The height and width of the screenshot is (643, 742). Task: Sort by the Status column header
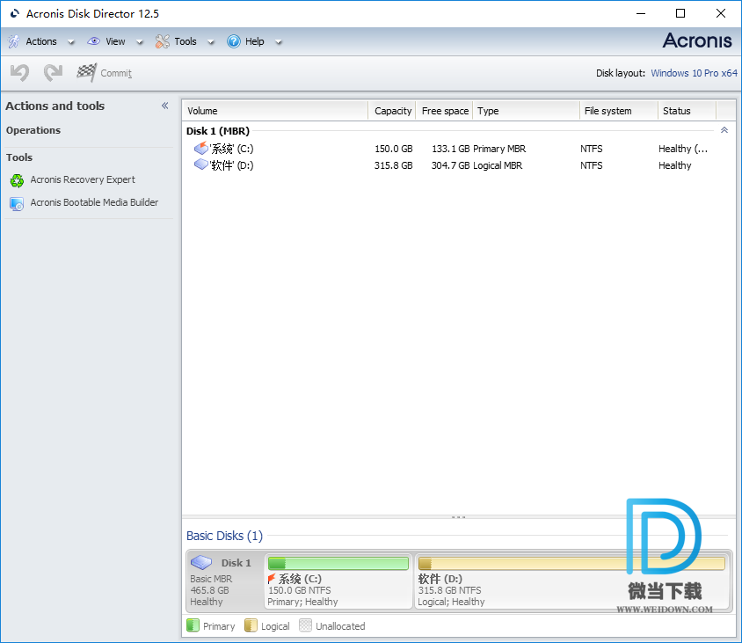(687, 111)
